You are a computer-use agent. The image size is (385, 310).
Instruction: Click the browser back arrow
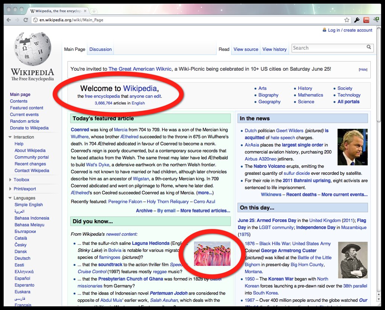[9, 20]
